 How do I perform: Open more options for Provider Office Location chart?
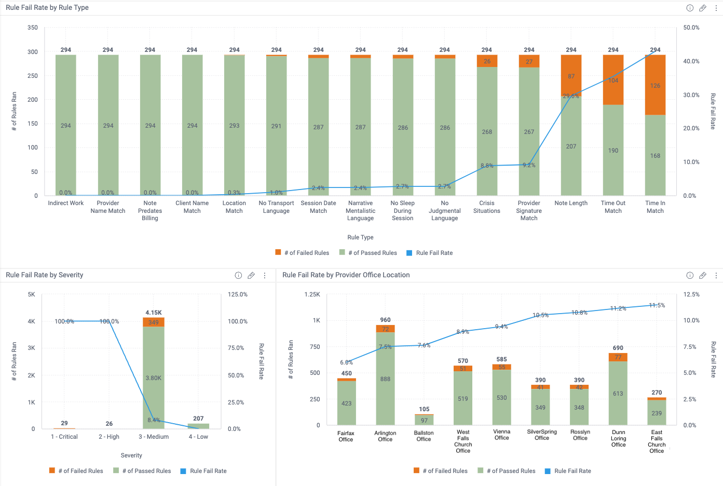(716, 275)
